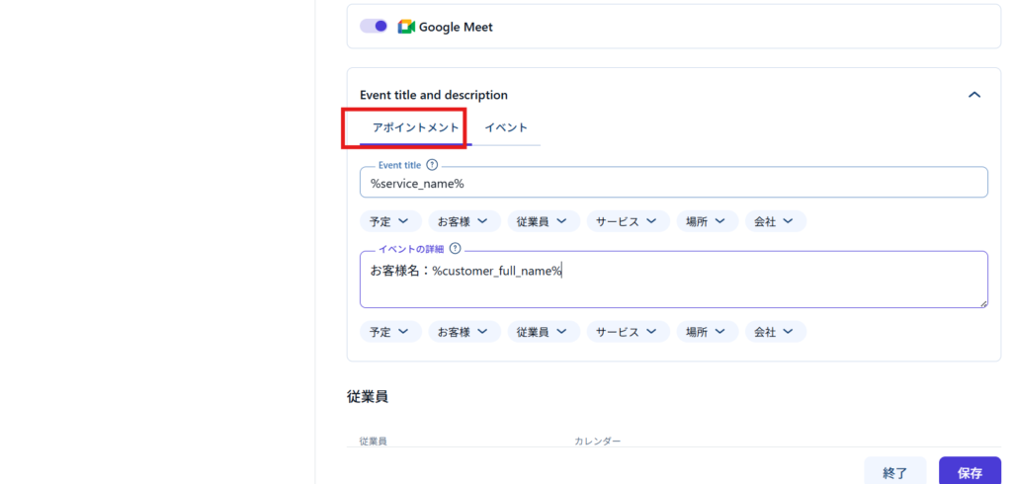
Task: Open the お客様 dropdown below the details area
Action: pos(464,332)
